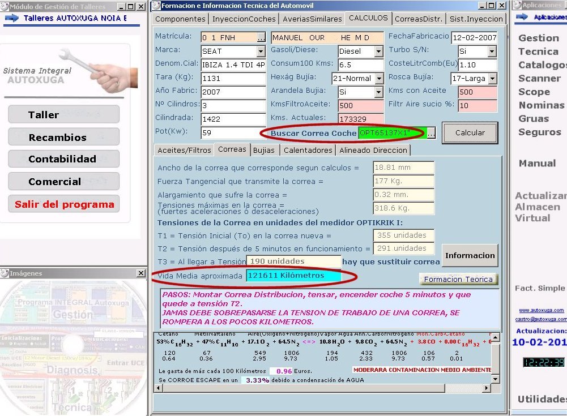Expand Hexág Bujía 21-Normal dropdown

378,79
